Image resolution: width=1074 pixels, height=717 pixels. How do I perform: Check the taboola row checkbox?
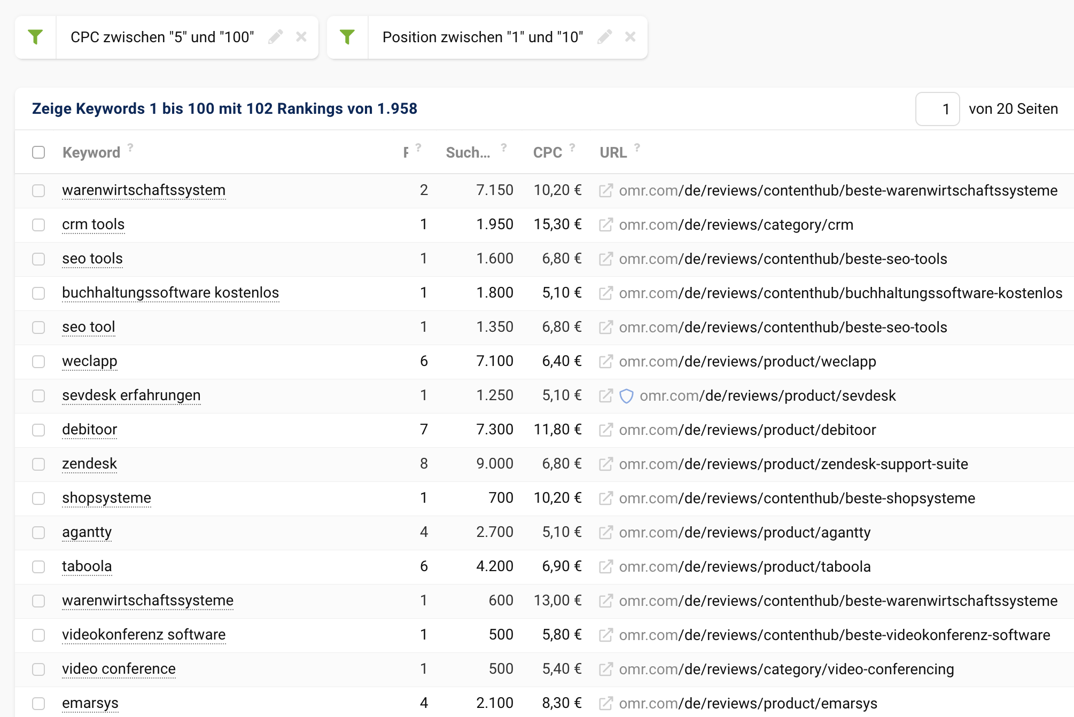coord(38,567)
